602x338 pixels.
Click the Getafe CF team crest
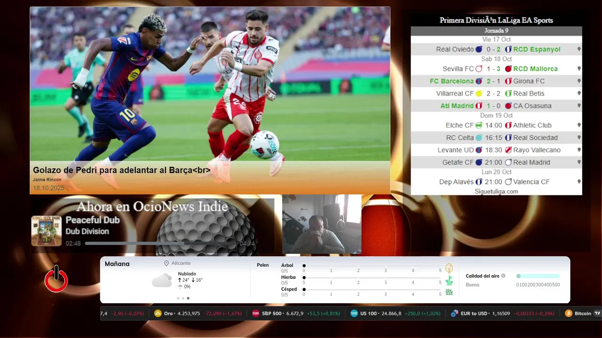479,162
